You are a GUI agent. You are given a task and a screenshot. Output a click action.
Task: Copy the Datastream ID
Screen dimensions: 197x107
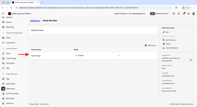point(191,60)
